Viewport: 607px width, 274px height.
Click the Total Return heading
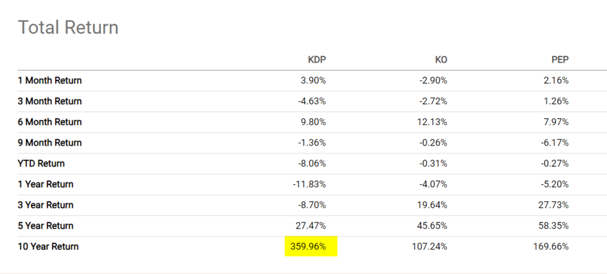pyautogui.click(x=68, y=27)
